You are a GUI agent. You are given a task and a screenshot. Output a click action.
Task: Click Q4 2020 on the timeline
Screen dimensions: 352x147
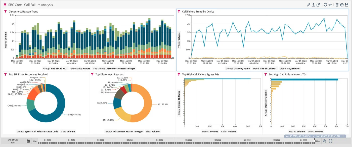point(47,140)
